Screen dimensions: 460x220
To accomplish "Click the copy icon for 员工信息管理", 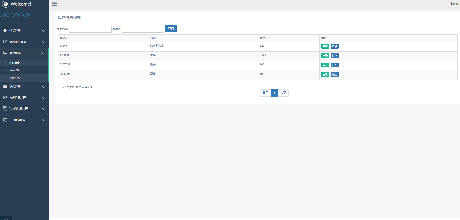I will point(5,120).
